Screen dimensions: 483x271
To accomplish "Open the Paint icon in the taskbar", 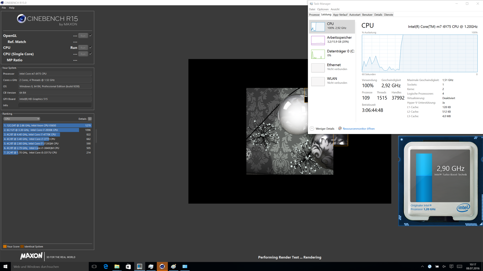I will pyautogui.click(x=174, y=266).
